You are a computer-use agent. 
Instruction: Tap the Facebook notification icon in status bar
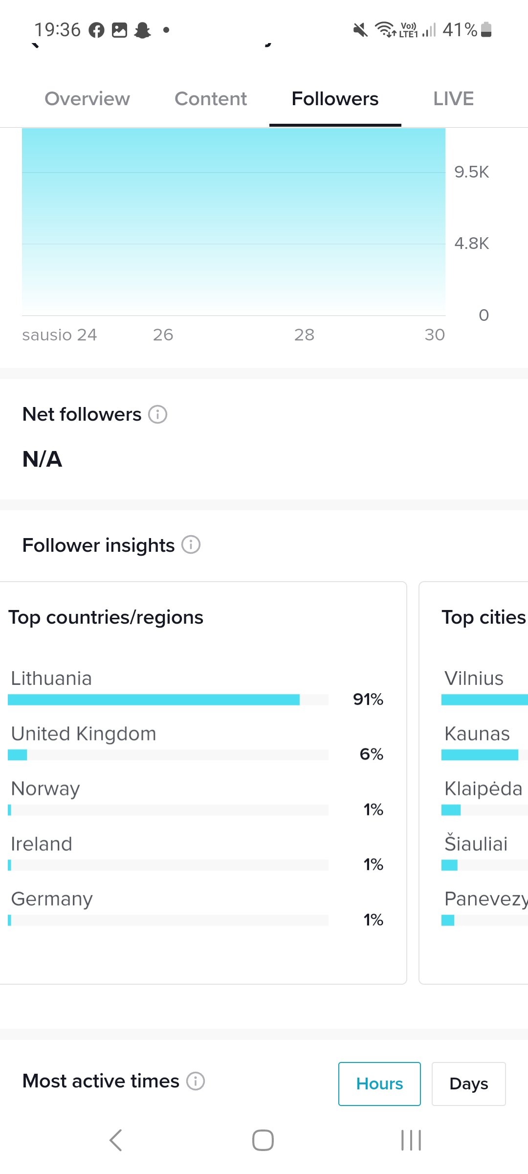96,30
